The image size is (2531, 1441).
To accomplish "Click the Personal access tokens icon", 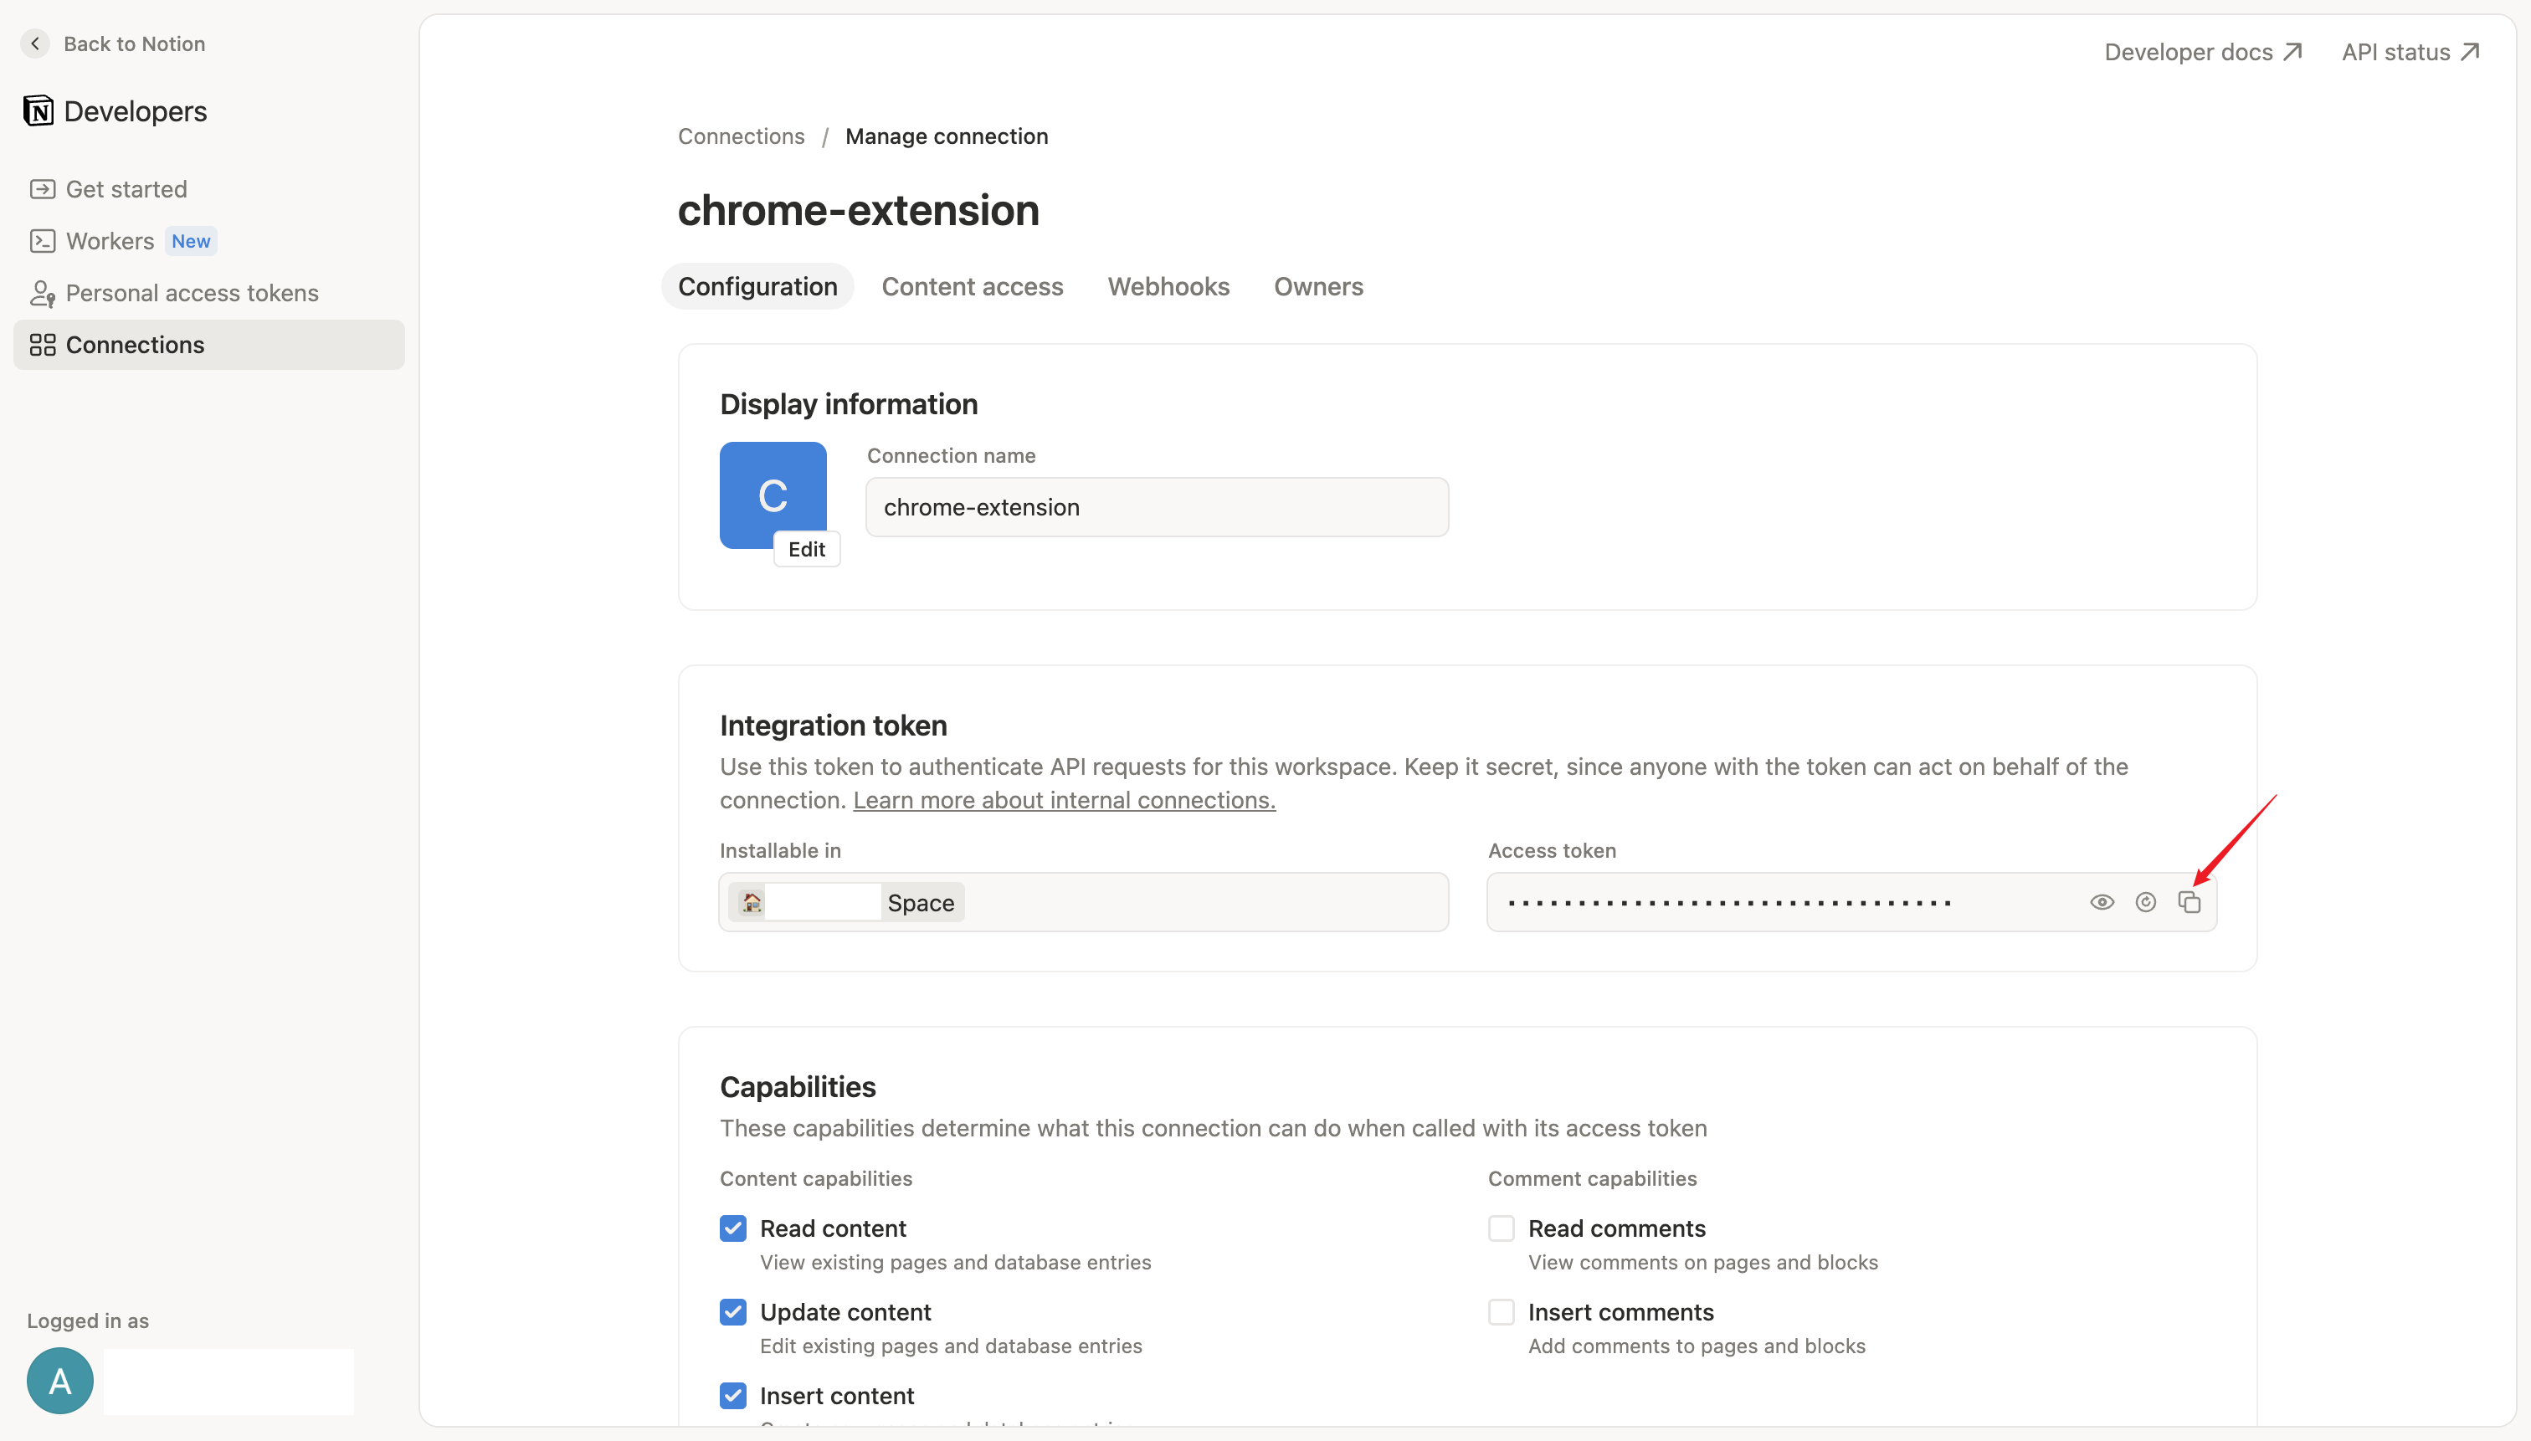I will pos(43,293).
